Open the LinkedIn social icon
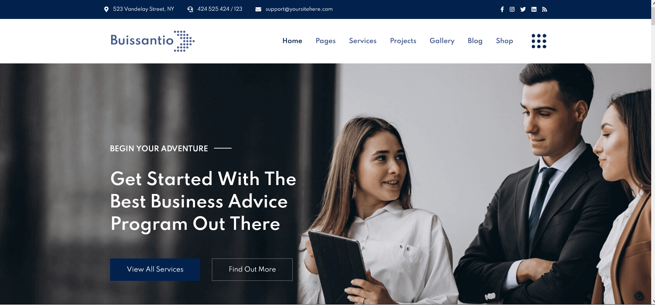Screen dimensions: 655x306 coord(534,9)
